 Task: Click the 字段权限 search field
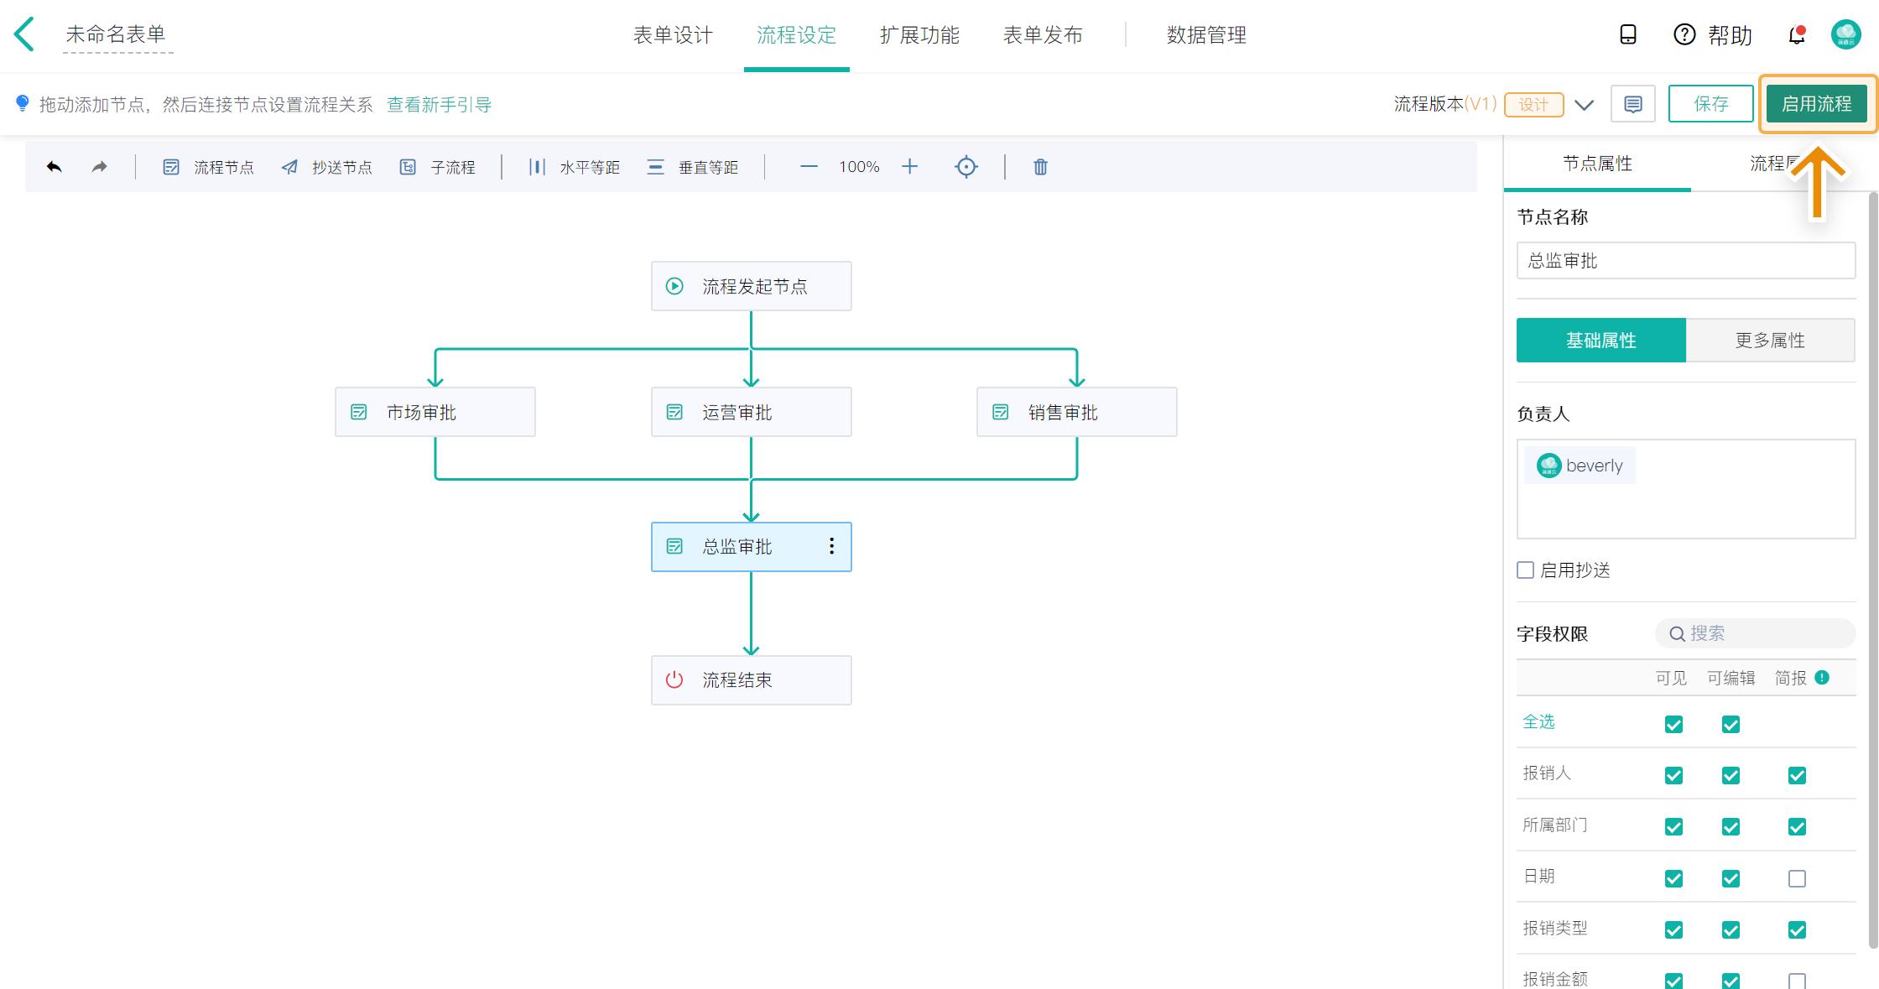(x=1753, y=633)
